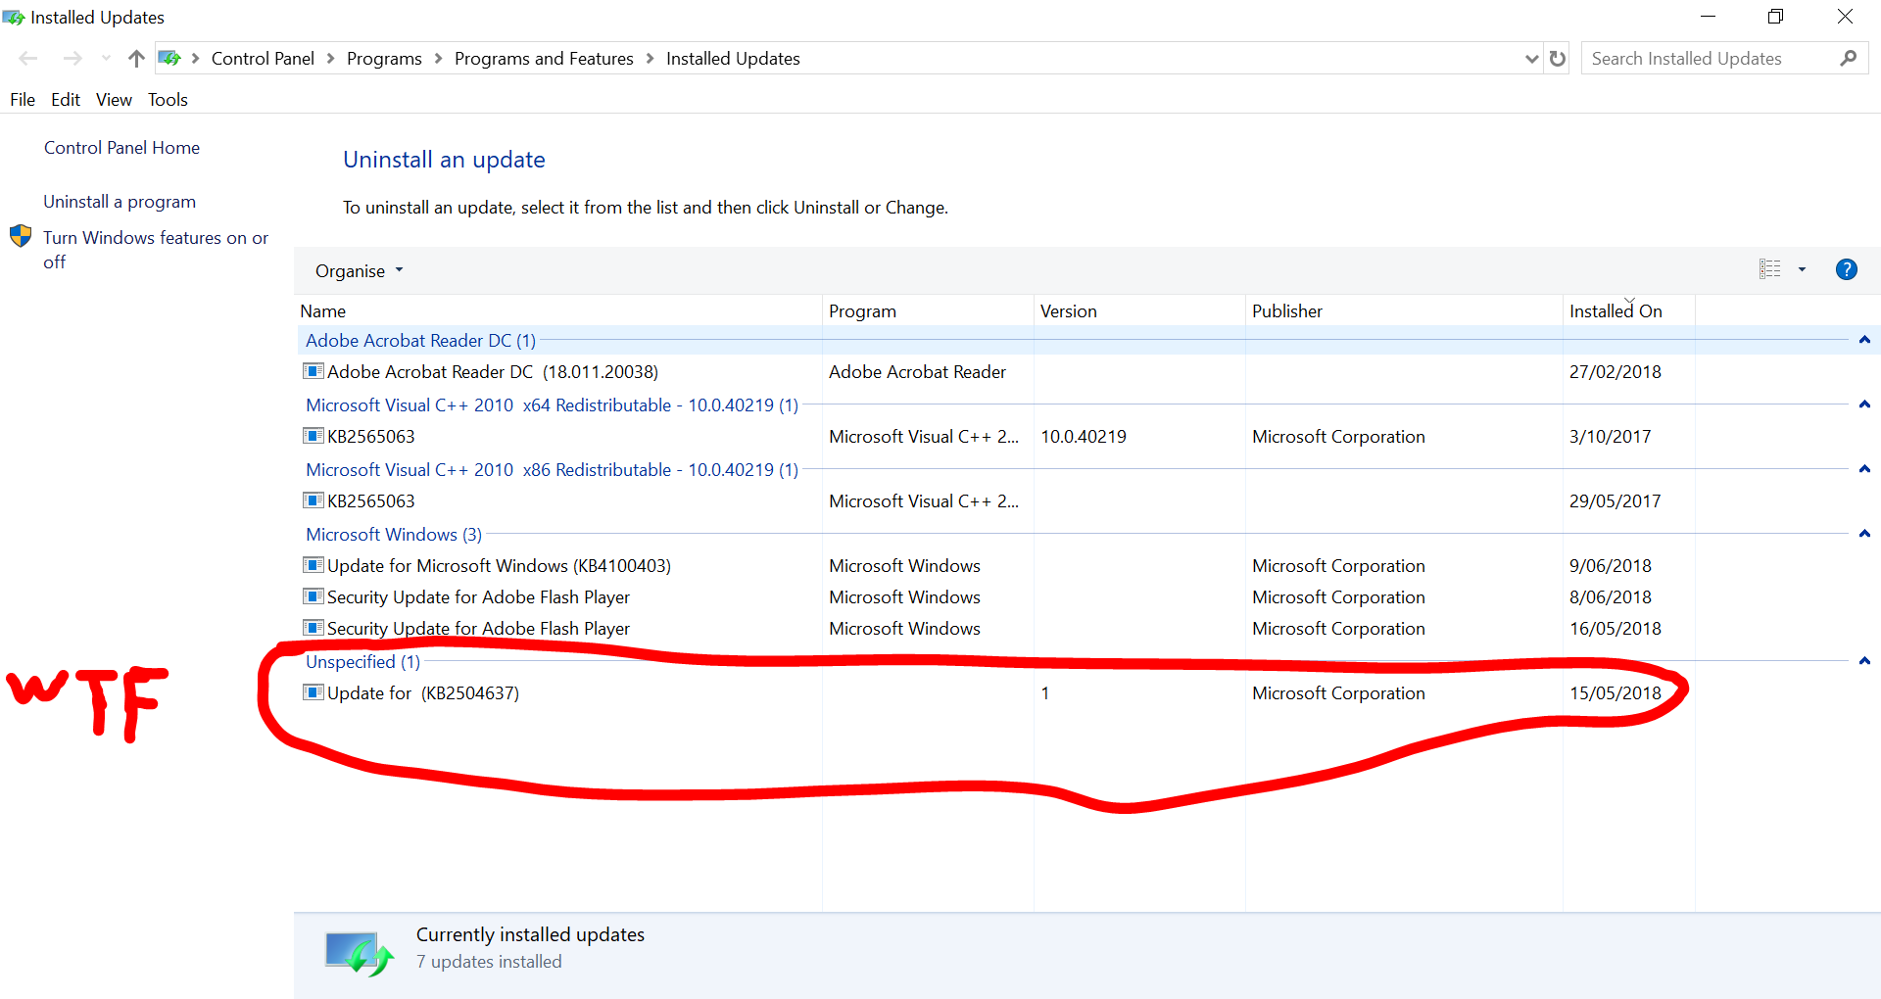
Task: Open Uninstall a program link
Action: click(120, 202)
